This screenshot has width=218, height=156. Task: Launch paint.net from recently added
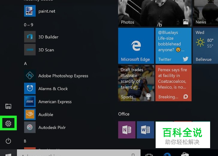(x=30, y=11)
